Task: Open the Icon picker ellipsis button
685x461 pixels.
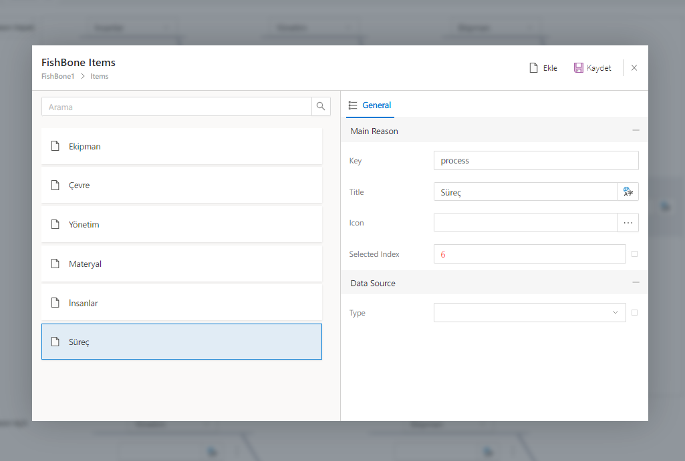Action: 628,223
